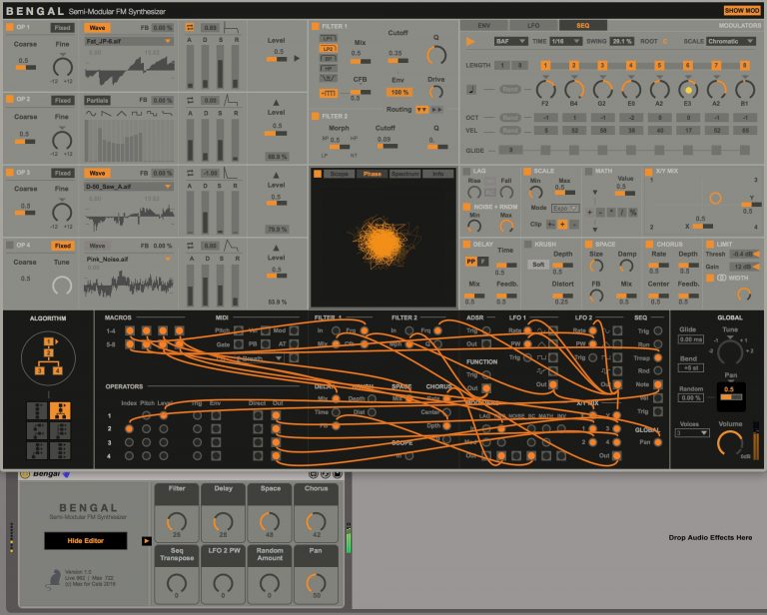Toggle OP 2 on/off

[x=10, y=99]
